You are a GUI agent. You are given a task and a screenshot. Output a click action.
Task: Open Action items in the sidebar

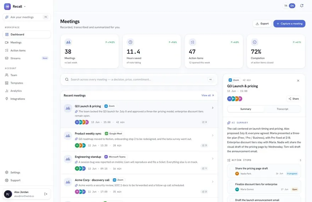[x=27, y=51]
